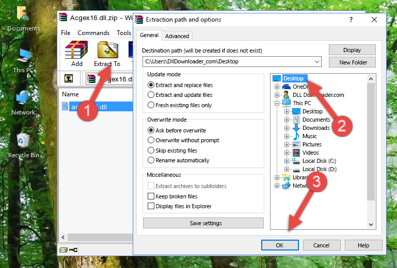Select the Downloads arrow icon in tree
Viewport: 397px width, 268px height.
pyautogui.click(x=296, y=128)
